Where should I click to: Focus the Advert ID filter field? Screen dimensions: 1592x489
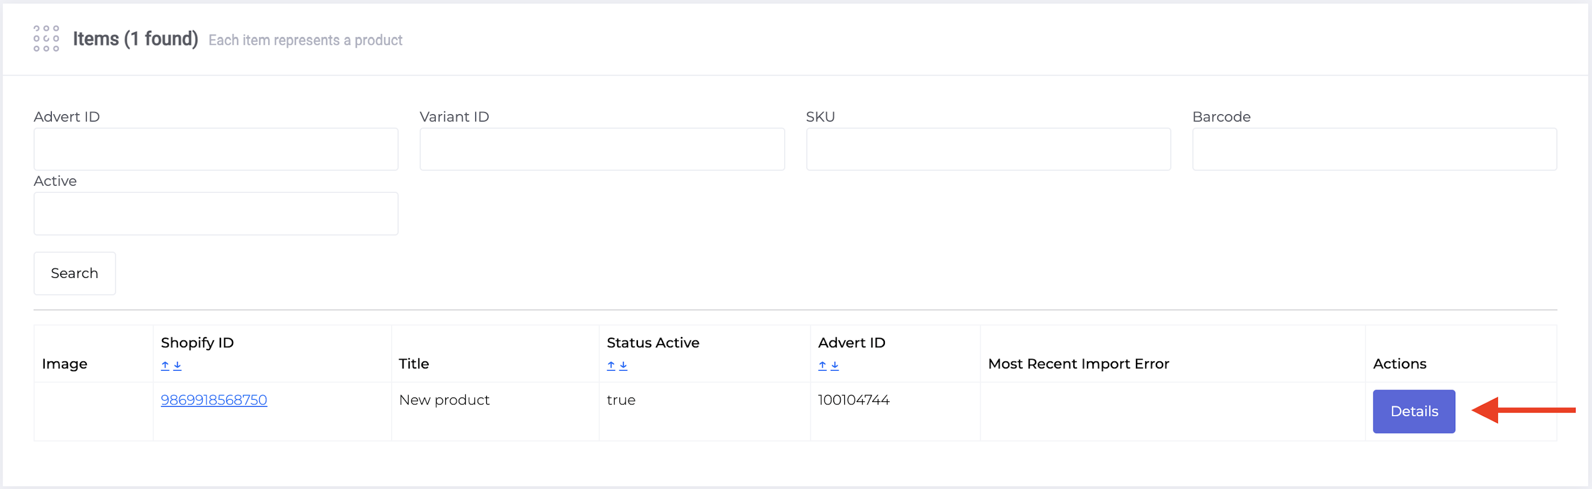tap(216, 149)
